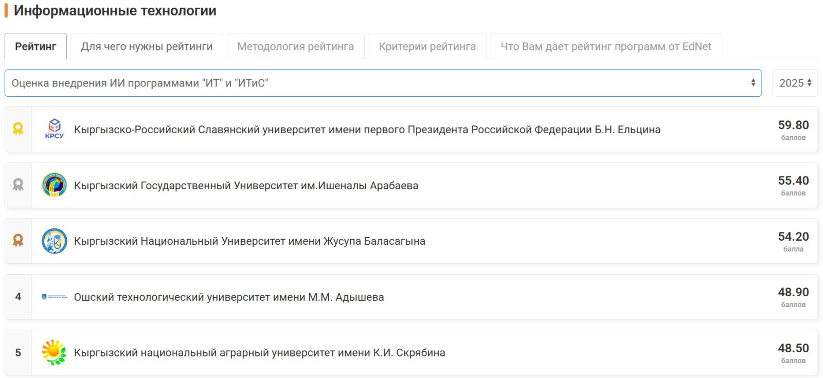Screen dimensions: 823x378
Task: Click the bronze third-place medal icon
Action: 18,240
